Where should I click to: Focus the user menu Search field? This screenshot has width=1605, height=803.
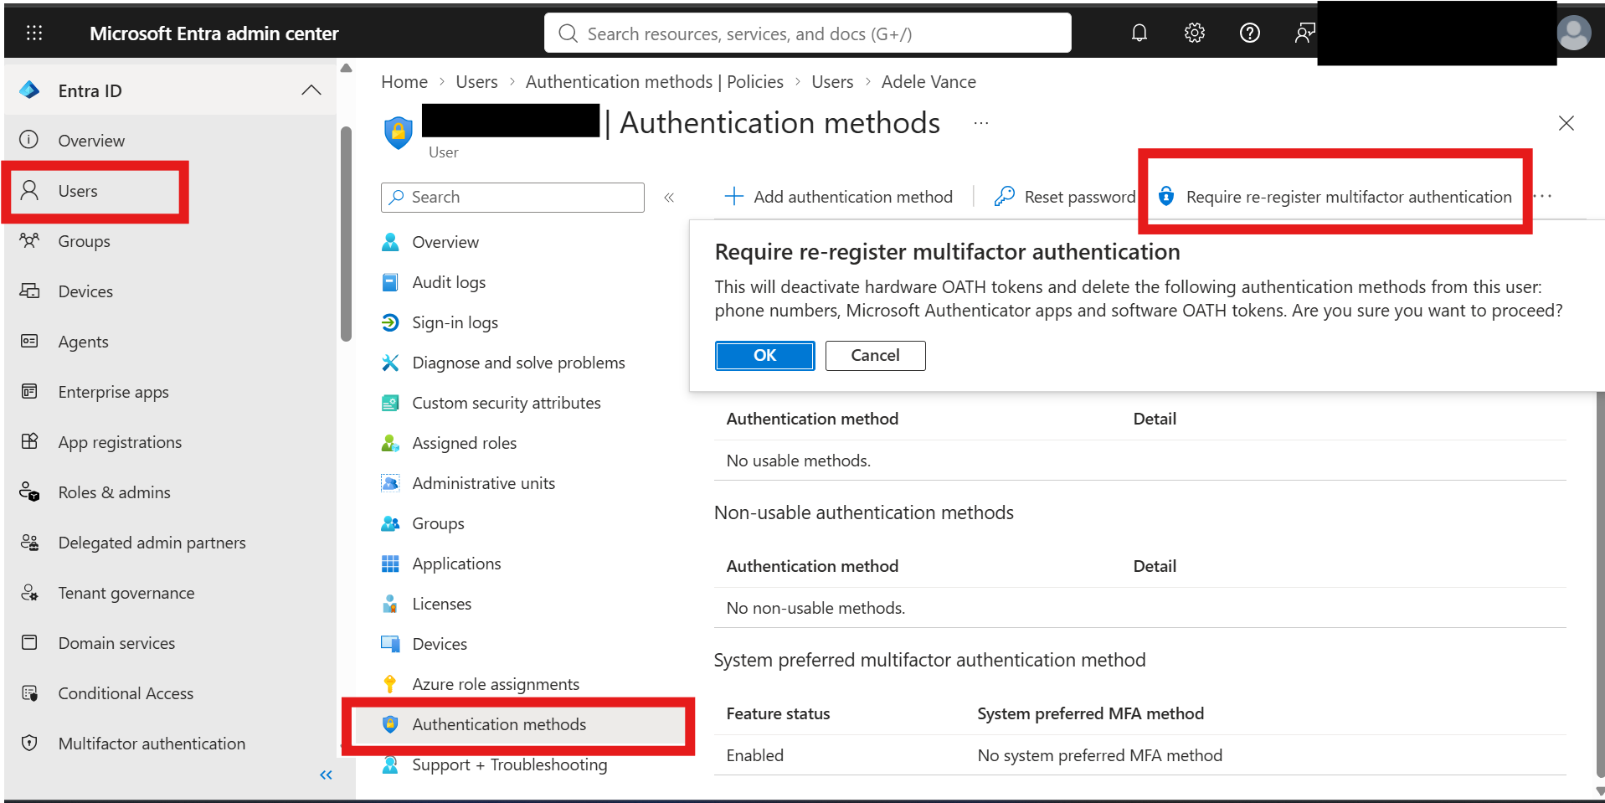click(x=512, y=198)
